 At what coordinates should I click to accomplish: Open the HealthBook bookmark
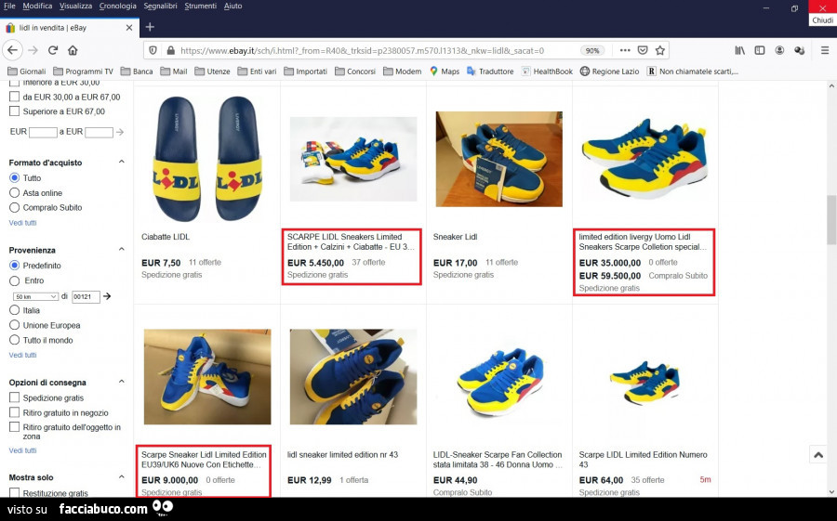(547, 71)
